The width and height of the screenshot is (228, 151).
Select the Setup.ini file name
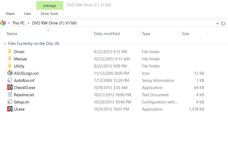[x=21, y=102]
